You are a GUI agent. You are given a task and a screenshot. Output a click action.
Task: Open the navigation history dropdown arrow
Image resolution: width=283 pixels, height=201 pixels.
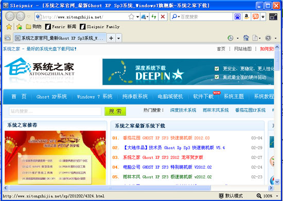point(29,17)
